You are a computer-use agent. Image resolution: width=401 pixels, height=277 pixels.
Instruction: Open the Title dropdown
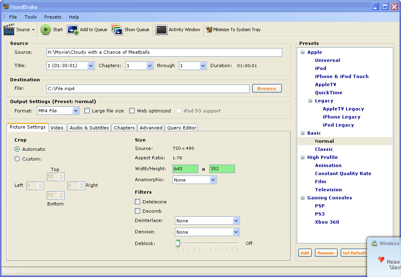pos(90,66)
